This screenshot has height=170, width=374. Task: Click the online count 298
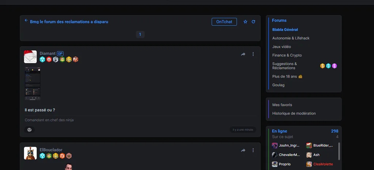pos(335,131)
